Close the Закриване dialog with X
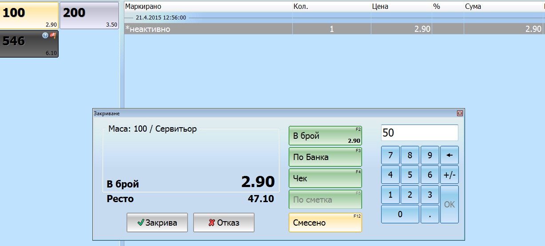Image resolution: width=545 pixels, height=246 pixels. point(460,113)
